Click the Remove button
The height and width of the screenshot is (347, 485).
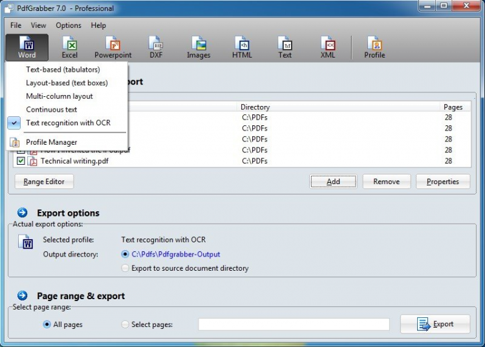click(x=387, y=182)
